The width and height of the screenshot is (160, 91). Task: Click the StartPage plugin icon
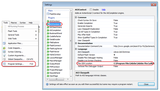click(48, 76)
